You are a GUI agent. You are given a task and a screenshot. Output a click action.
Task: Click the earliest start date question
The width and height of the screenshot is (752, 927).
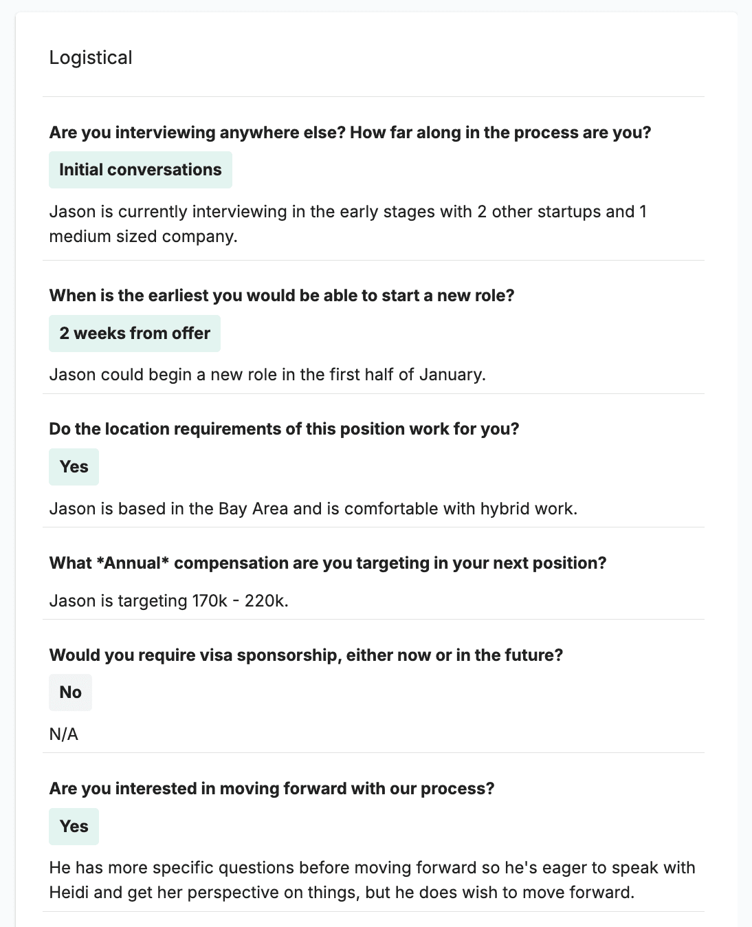pyautogui.click(x=282, y=296)
